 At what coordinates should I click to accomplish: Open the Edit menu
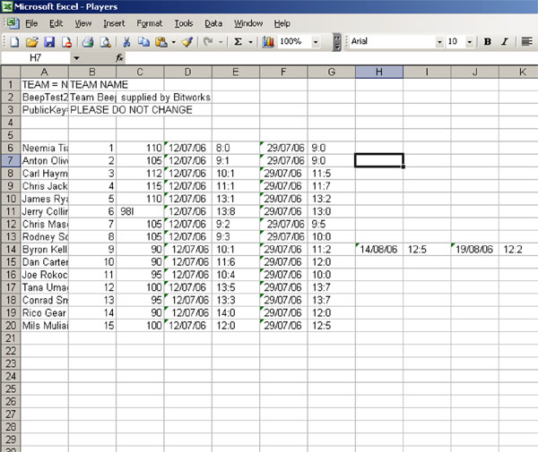pos(56,23)
